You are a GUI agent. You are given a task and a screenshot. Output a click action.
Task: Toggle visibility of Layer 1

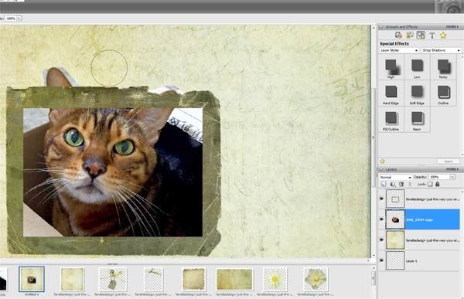381,260
